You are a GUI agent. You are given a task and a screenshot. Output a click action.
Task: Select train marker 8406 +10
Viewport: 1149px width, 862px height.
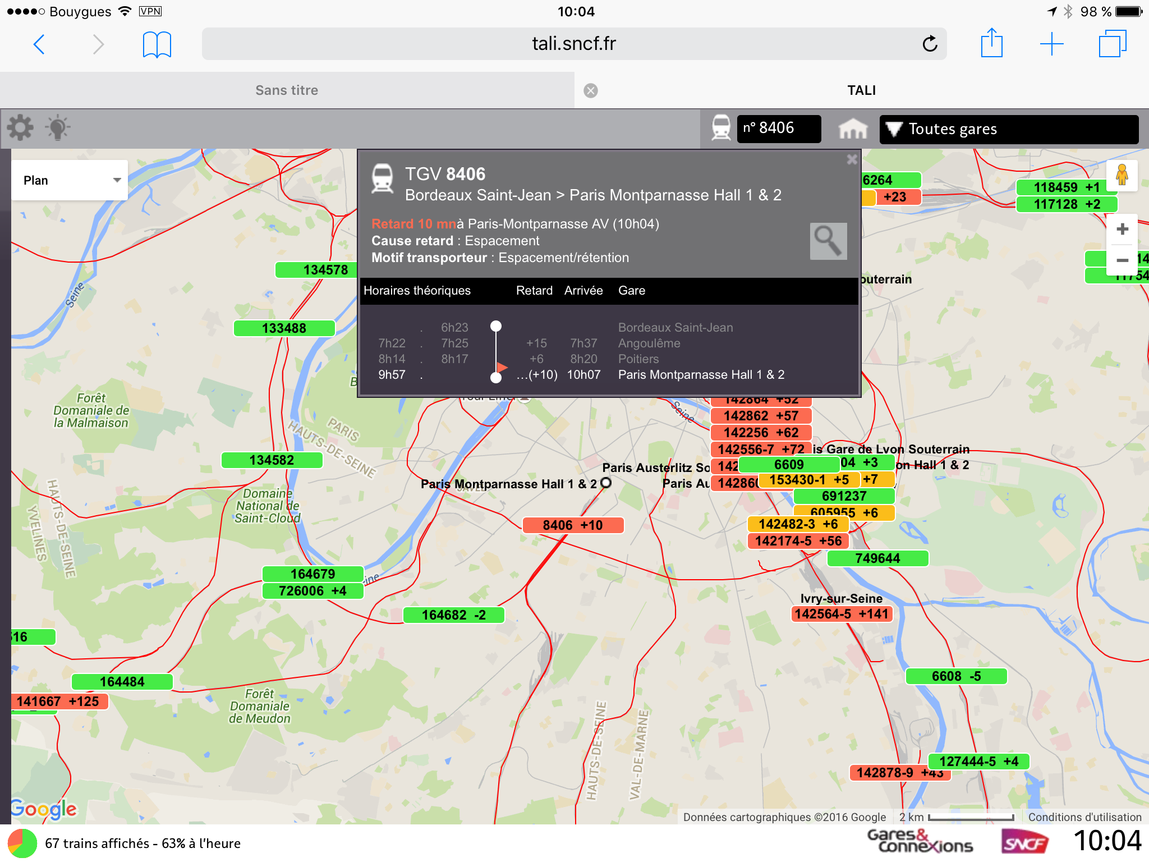pyautogui.click(x=573, y=525)
